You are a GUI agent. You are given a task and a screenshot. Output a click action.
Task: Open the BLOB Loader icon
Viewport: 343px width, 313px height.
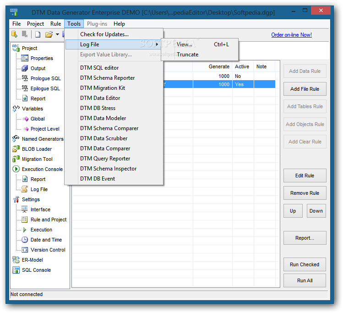pyautogui.click(x=16, y=148)
